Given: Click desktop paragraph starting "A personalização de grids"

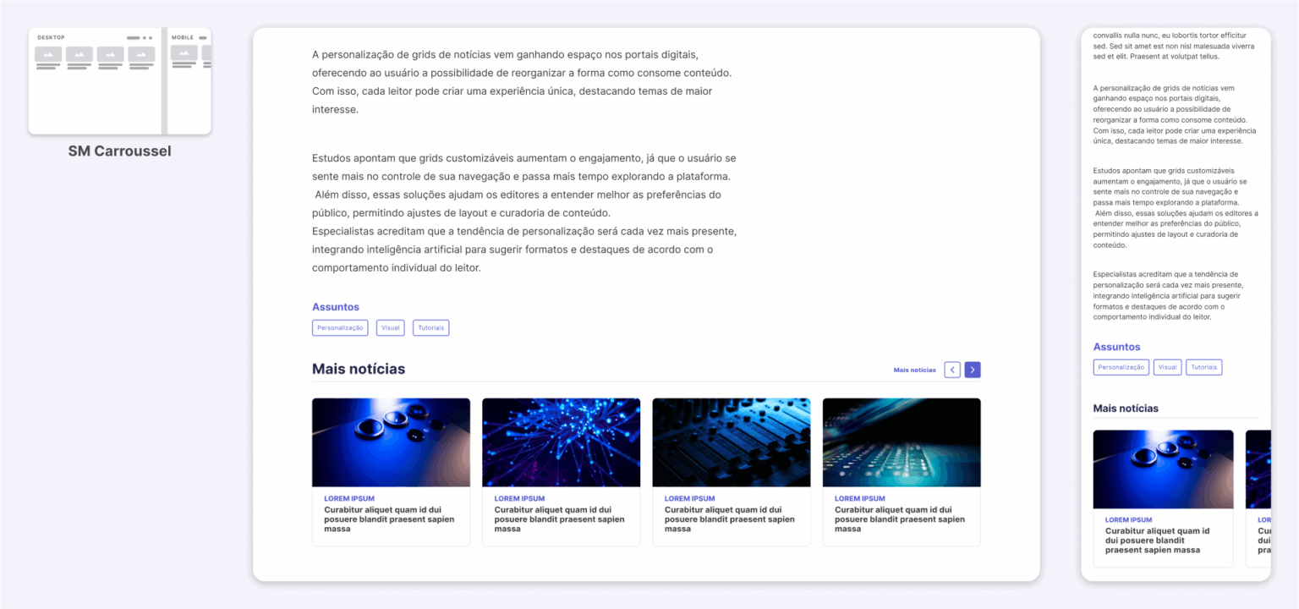Looking at the screenshot, I should 522,82.
